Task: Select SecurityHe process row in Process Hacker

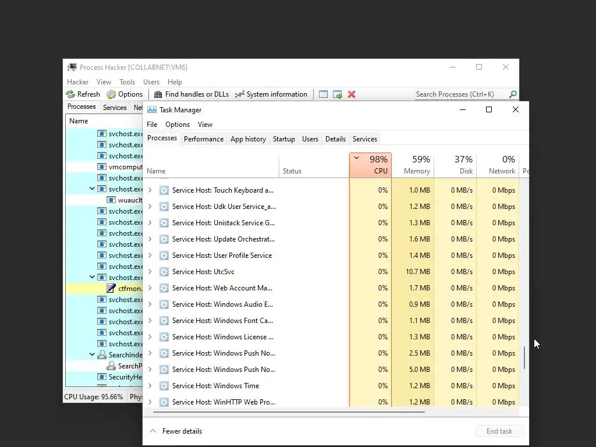Action: (x=104, y=377)
